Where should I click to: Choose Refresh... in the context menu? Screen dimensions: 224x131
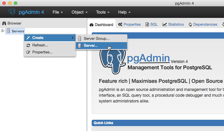pos(50,45)
